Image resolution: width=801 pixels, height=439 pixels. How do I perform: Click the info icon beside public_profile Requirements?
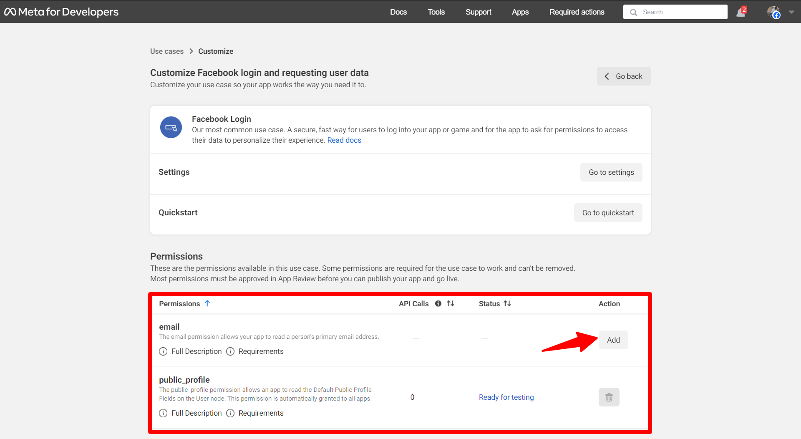tap(230, 413)
